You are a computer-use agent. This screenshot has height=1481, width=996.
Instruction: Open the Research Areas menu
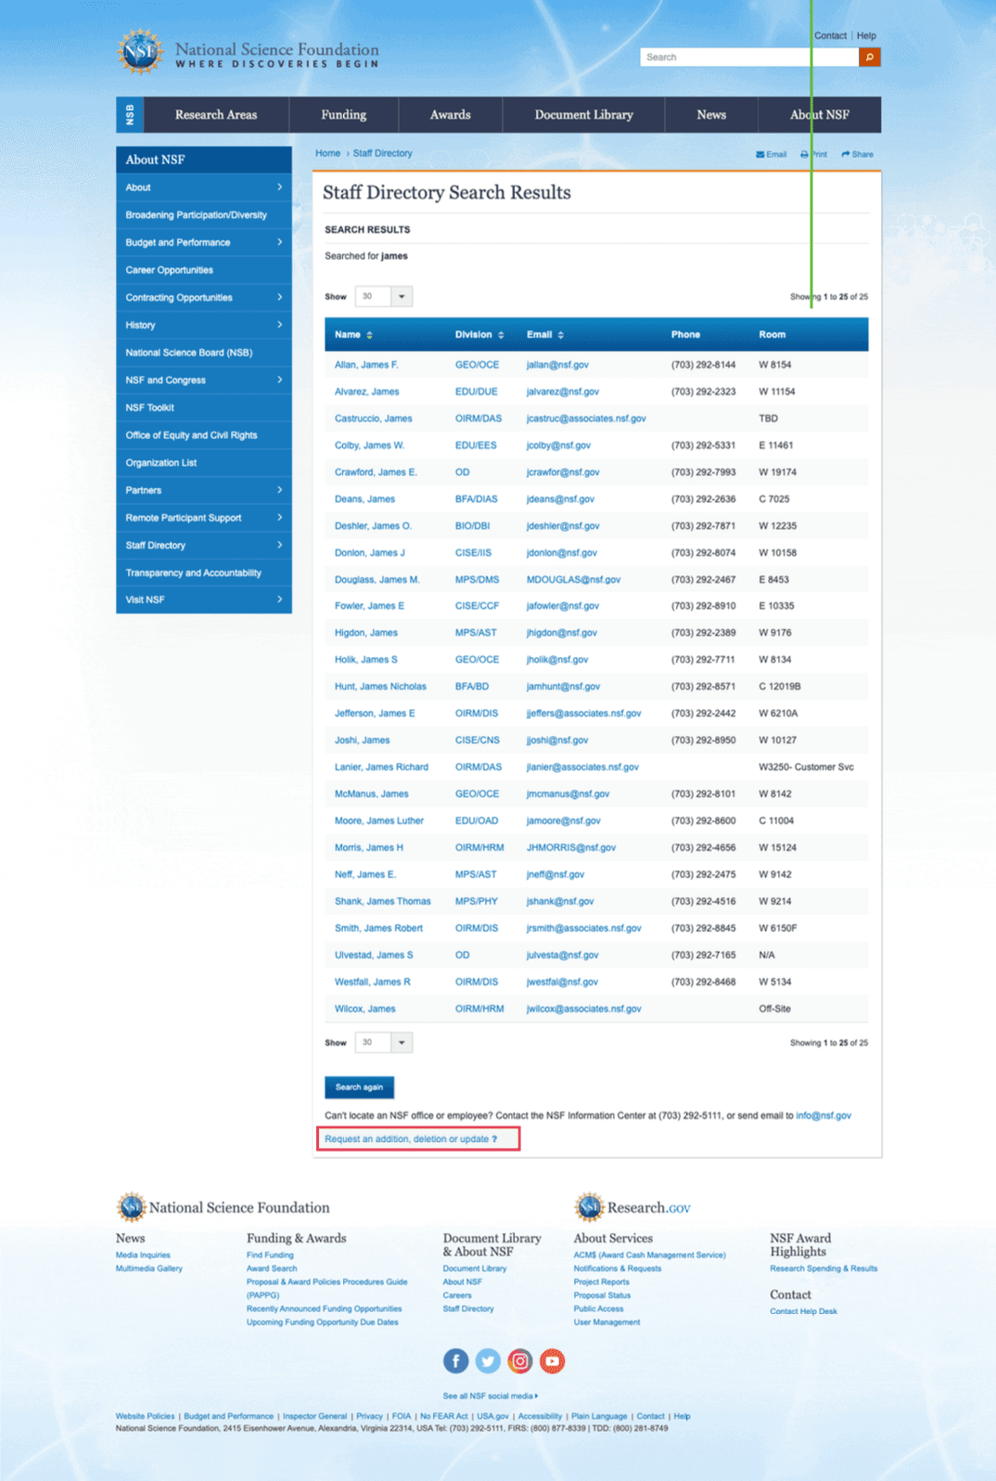216,115
